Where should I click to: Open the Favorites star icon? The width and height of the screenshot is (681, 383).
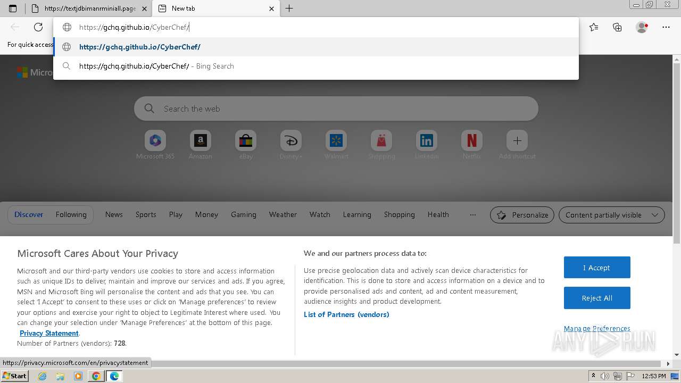coord(594,27)
